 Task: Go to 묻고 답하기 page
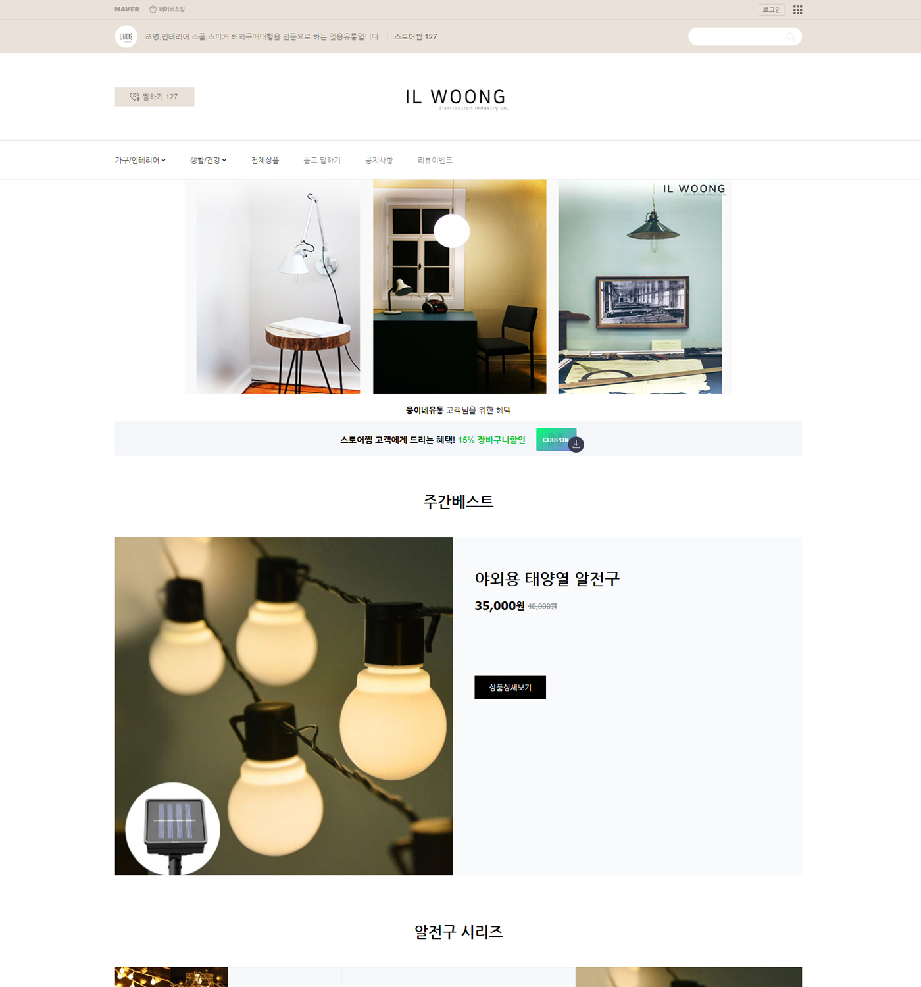point(322,160)
